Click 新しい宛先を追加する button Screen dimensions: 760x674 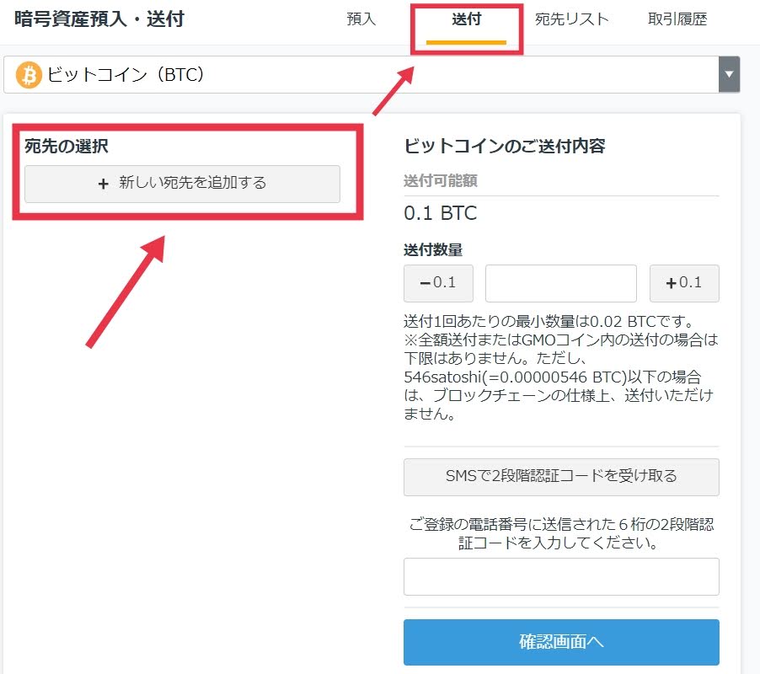point(182,184)
